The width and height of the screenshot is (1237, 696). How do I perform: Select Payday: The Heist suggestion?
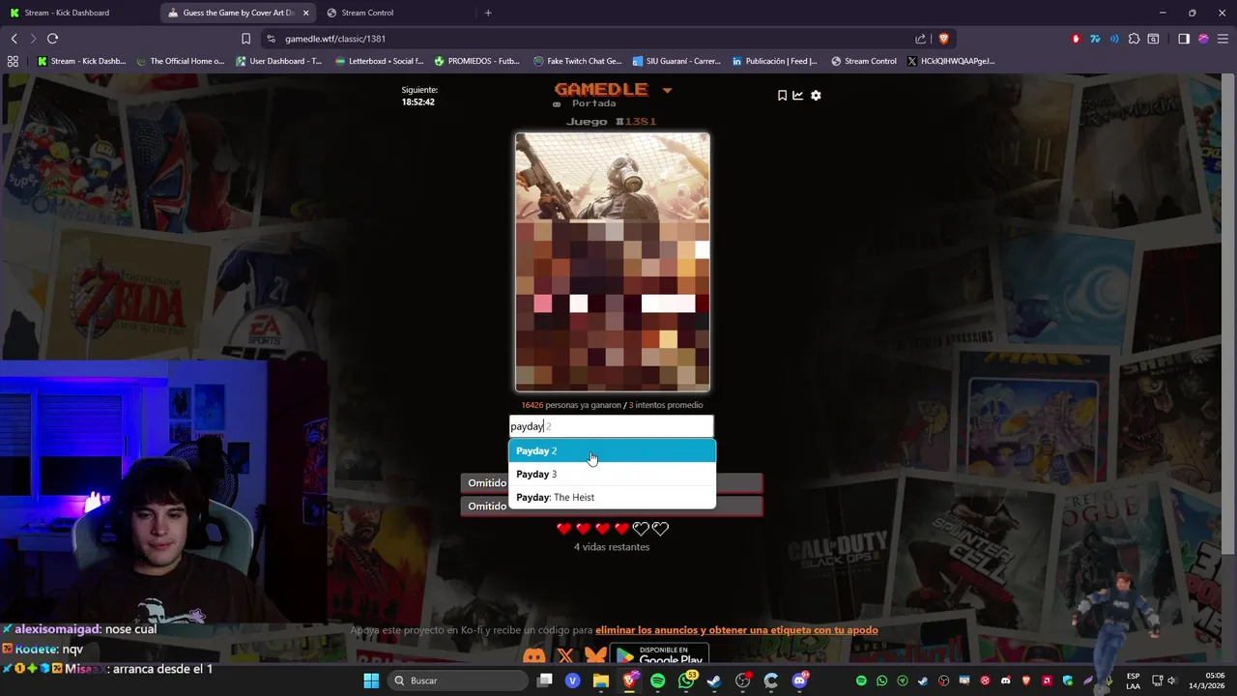point(613,498)
